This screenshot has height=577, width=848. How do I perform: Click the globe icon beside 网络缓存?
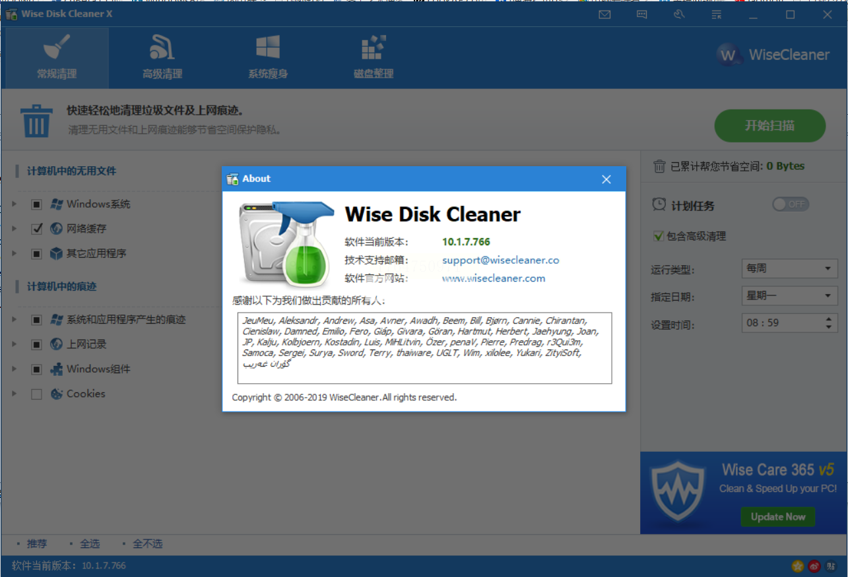click(57, 229)
